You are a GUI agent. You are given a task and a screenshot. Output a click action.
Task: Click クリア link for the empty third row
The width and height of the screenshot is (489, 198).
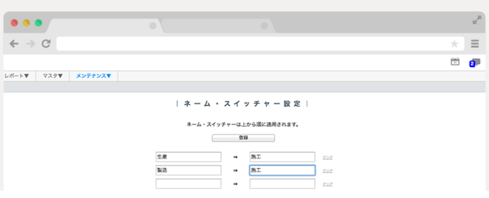point(327,184)
